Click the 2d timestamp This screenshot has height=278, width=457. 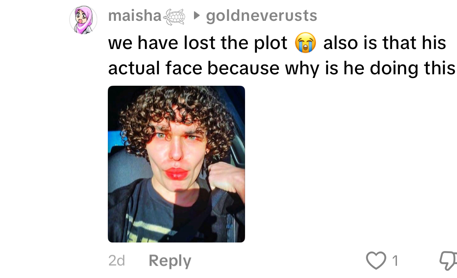point(116,260)
